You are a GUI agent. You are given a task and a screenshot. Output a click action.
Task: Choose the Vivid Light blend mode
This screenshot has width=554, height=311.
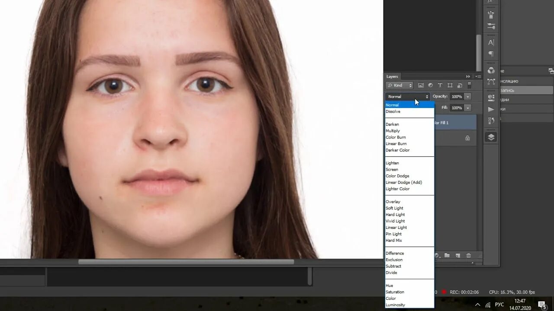[x=409, y=221]
